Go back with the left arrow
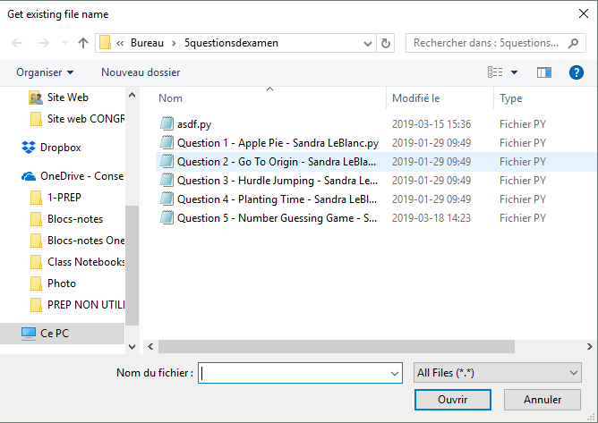 tap(17, 43)
